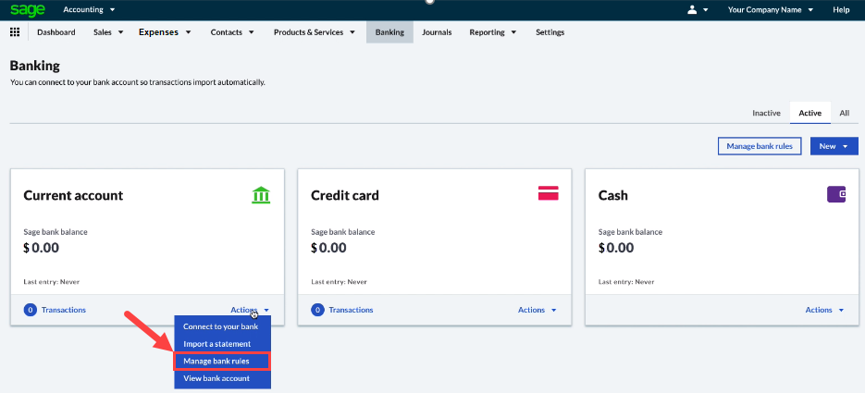Viewport: 865px width, 393px height.
Task: Click the Sage logo
Action: coord(28,9)
